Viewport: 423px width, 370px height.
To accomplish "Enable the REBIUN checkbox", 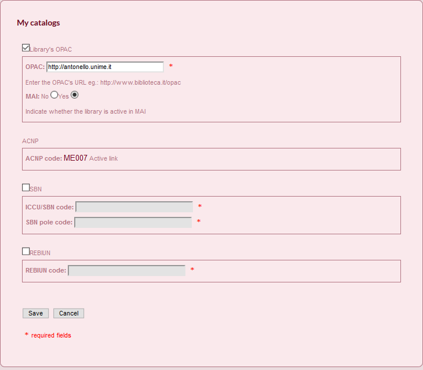I will click(x=26, y=252).
